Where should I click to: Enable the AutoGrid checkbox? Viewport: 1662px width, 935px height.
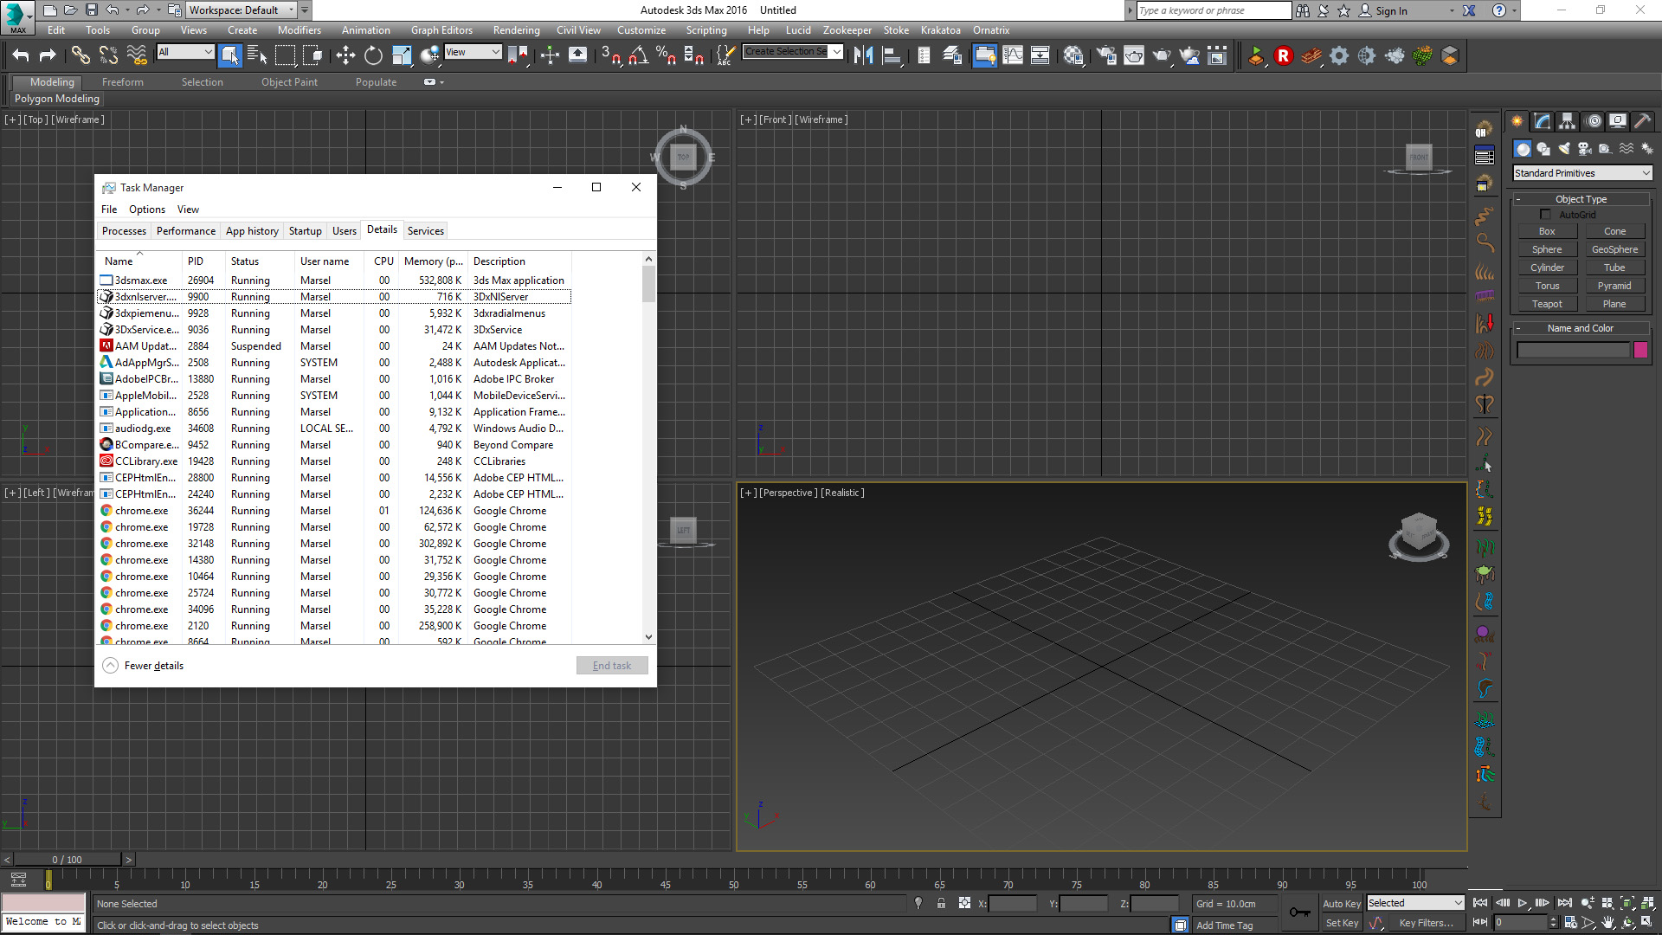coord(1545,215)
